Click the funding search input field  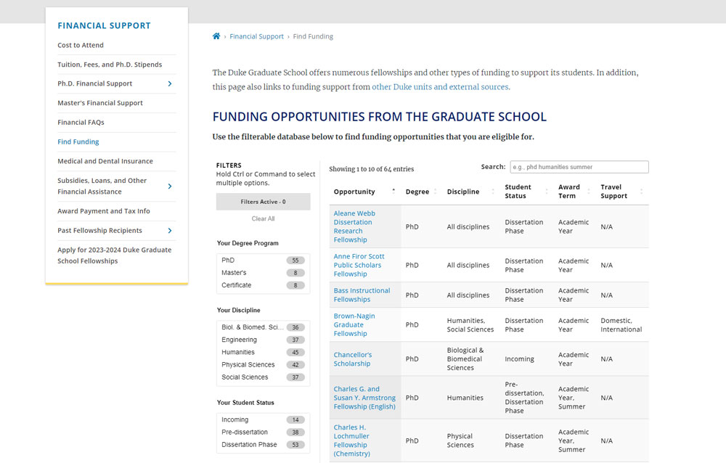(579, 167)
